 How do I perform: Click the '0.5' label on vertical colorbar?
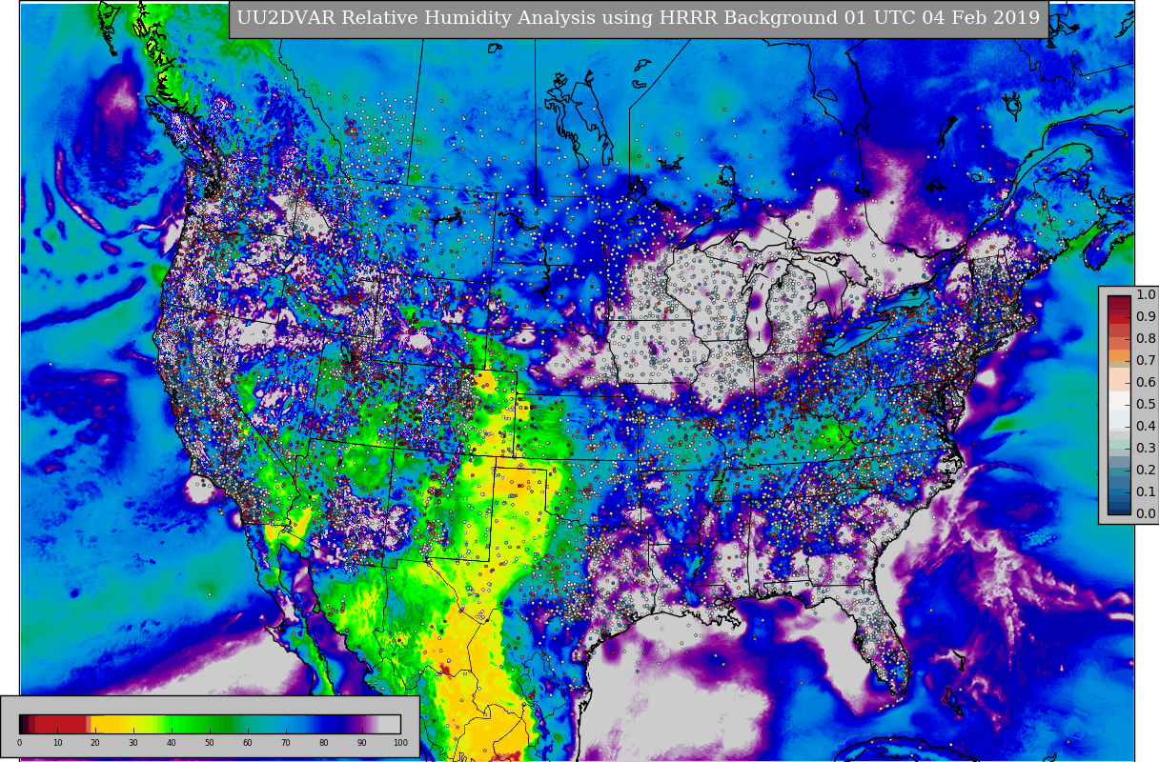pyautogui.click(x=1146, y=404)
